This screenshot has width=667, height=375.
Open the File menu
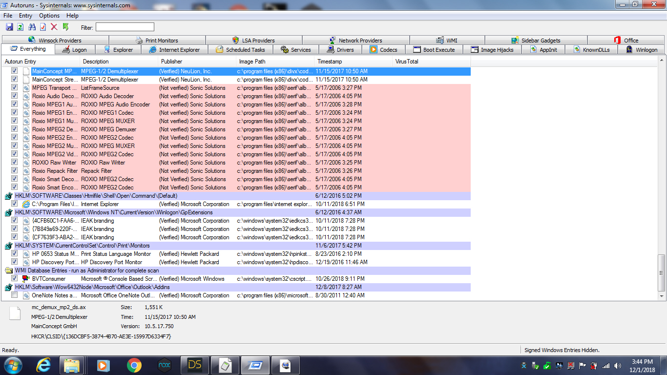point(8,16)
